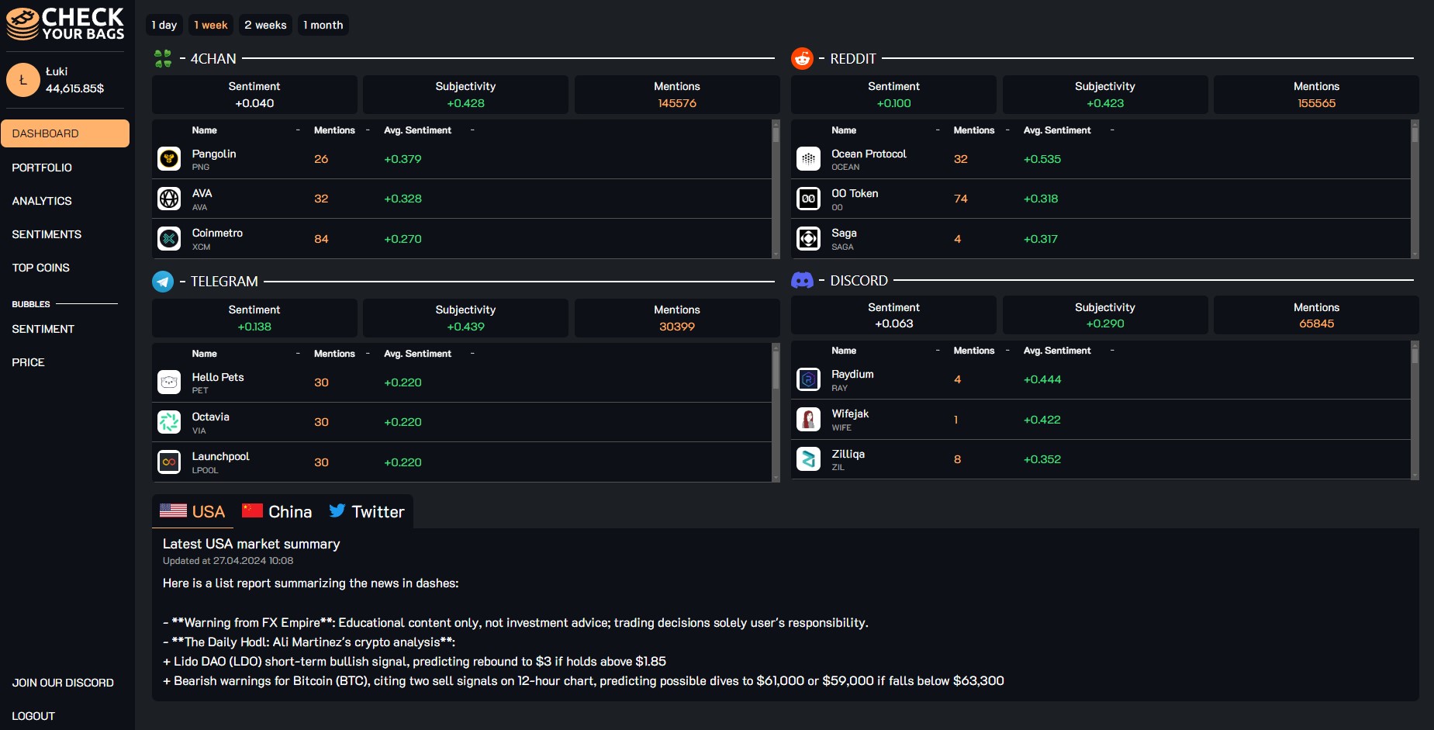Sort Discord table by Avg. Sentiment

(1057, 351)
